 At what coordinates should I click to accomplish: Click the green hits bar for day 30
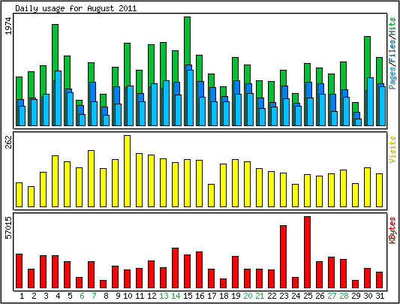(367, 58)
